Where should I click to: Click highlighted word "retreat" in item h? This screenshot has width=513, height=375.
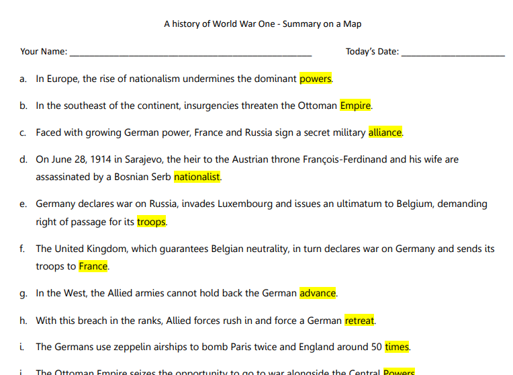(x=359, y=321)
